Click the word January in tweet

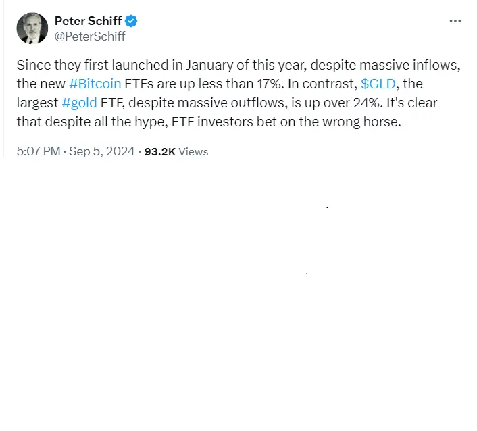(x=210, y=65)
